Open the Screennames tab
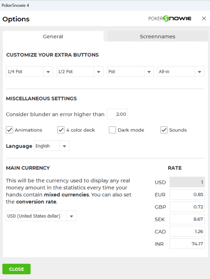Screen dimensions: 210x279 tap(157, 36)
